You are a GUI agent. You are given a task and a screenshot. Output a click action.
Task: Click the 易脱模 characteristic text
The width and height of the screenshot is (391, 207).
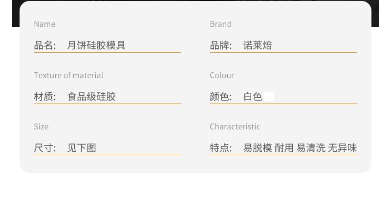click(x=258, y=148)
